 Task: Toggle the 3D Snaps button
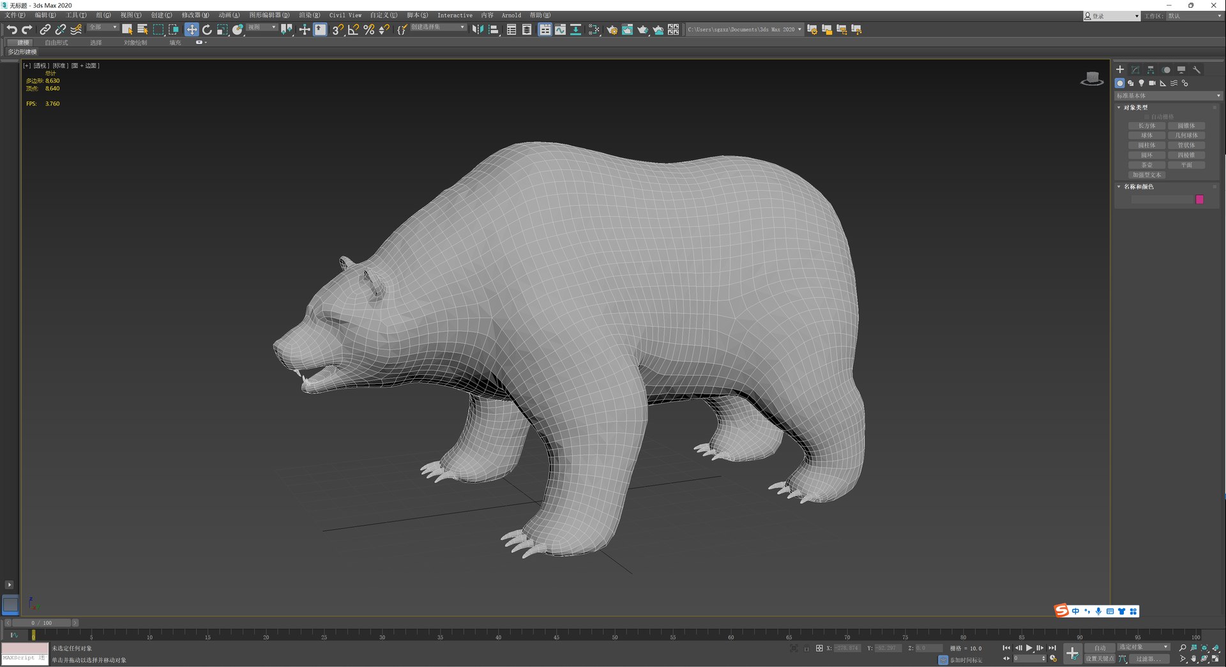click(338, 29)
